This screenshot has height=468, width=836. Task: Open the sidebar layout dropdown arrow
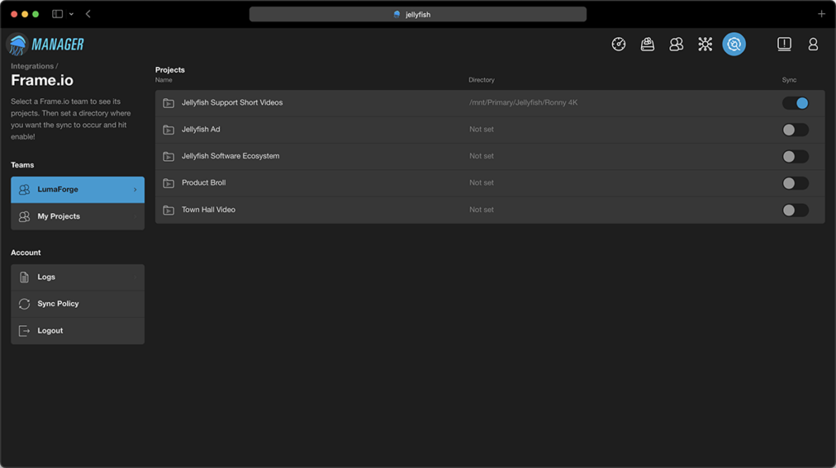pos(71,15)
